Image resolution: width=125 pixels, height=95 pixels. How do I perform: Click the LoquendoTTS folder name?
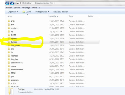tap(17, 63)
